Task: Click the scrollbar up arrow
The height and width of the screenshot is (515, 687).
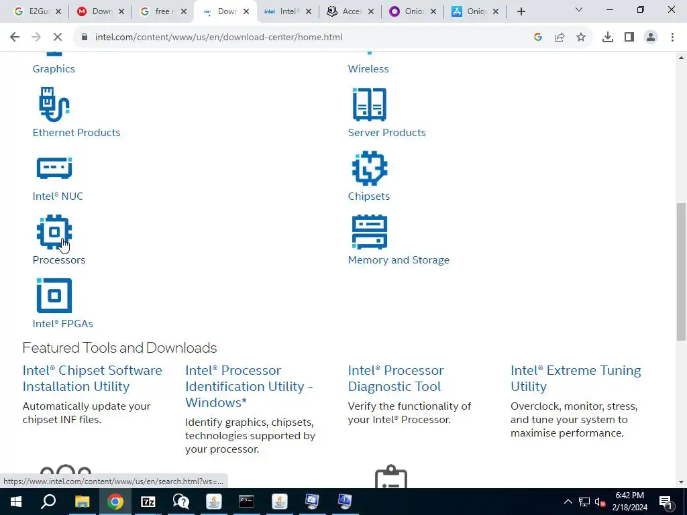Action: tap(681, 58)
